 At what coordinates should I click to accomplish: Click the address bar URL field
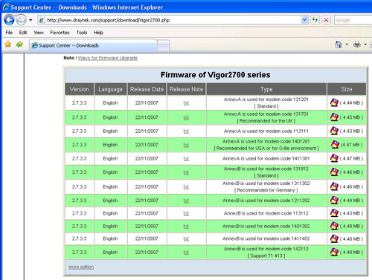[170, 20]
